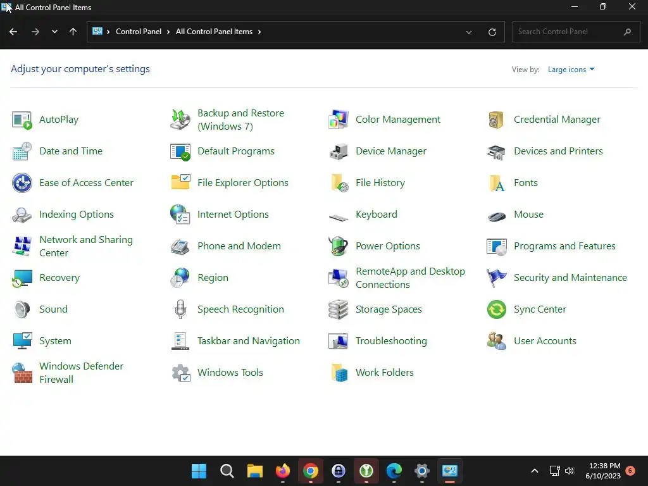
Task: Switch to Google Chrome in taskbar
Action: 310,471
